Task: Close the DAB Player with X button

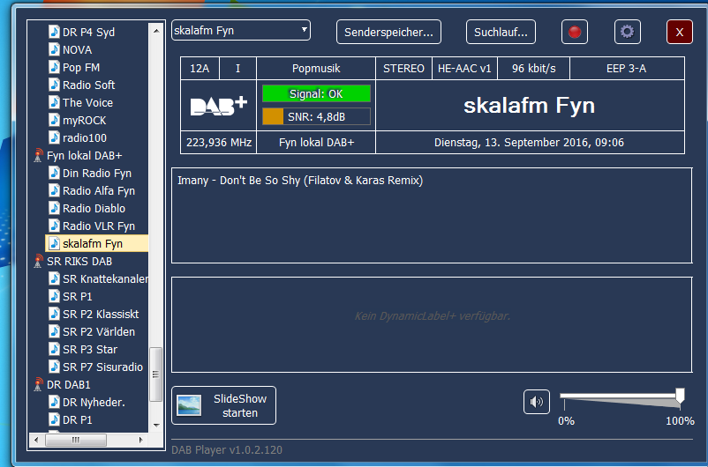Action: pos(679,32)
